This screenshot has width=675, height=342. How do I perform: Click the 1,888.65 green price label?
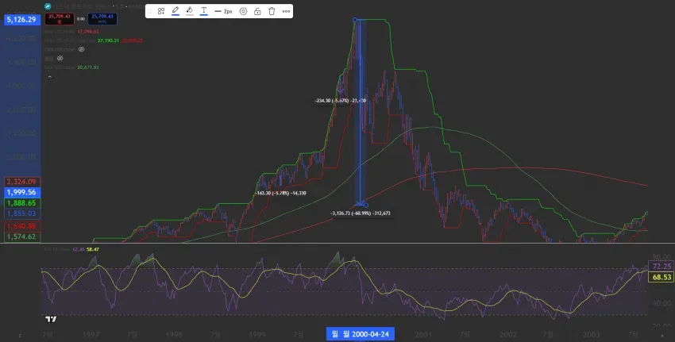click(21, 203)
